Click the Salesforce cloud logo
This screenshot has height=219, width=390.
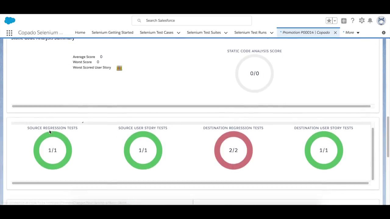[10, 20]
